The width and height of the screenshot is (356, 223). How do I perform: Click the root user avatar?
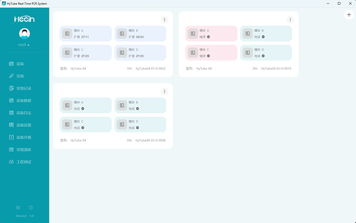pos(24,33)
